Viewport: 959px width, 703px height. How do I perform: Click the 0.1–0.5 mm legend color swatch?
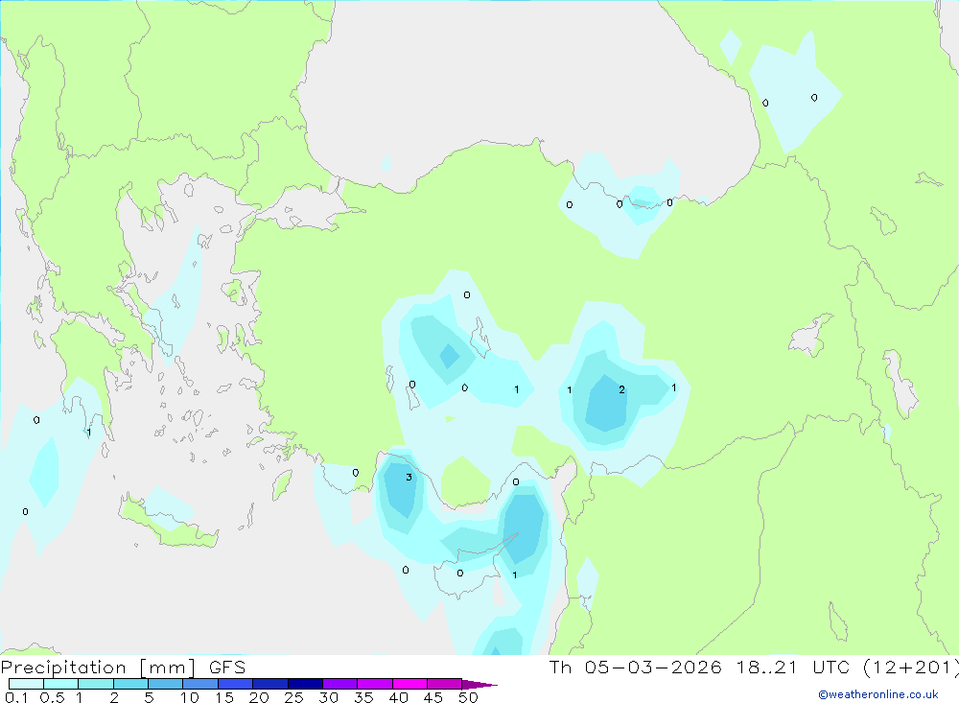(26, 684)
